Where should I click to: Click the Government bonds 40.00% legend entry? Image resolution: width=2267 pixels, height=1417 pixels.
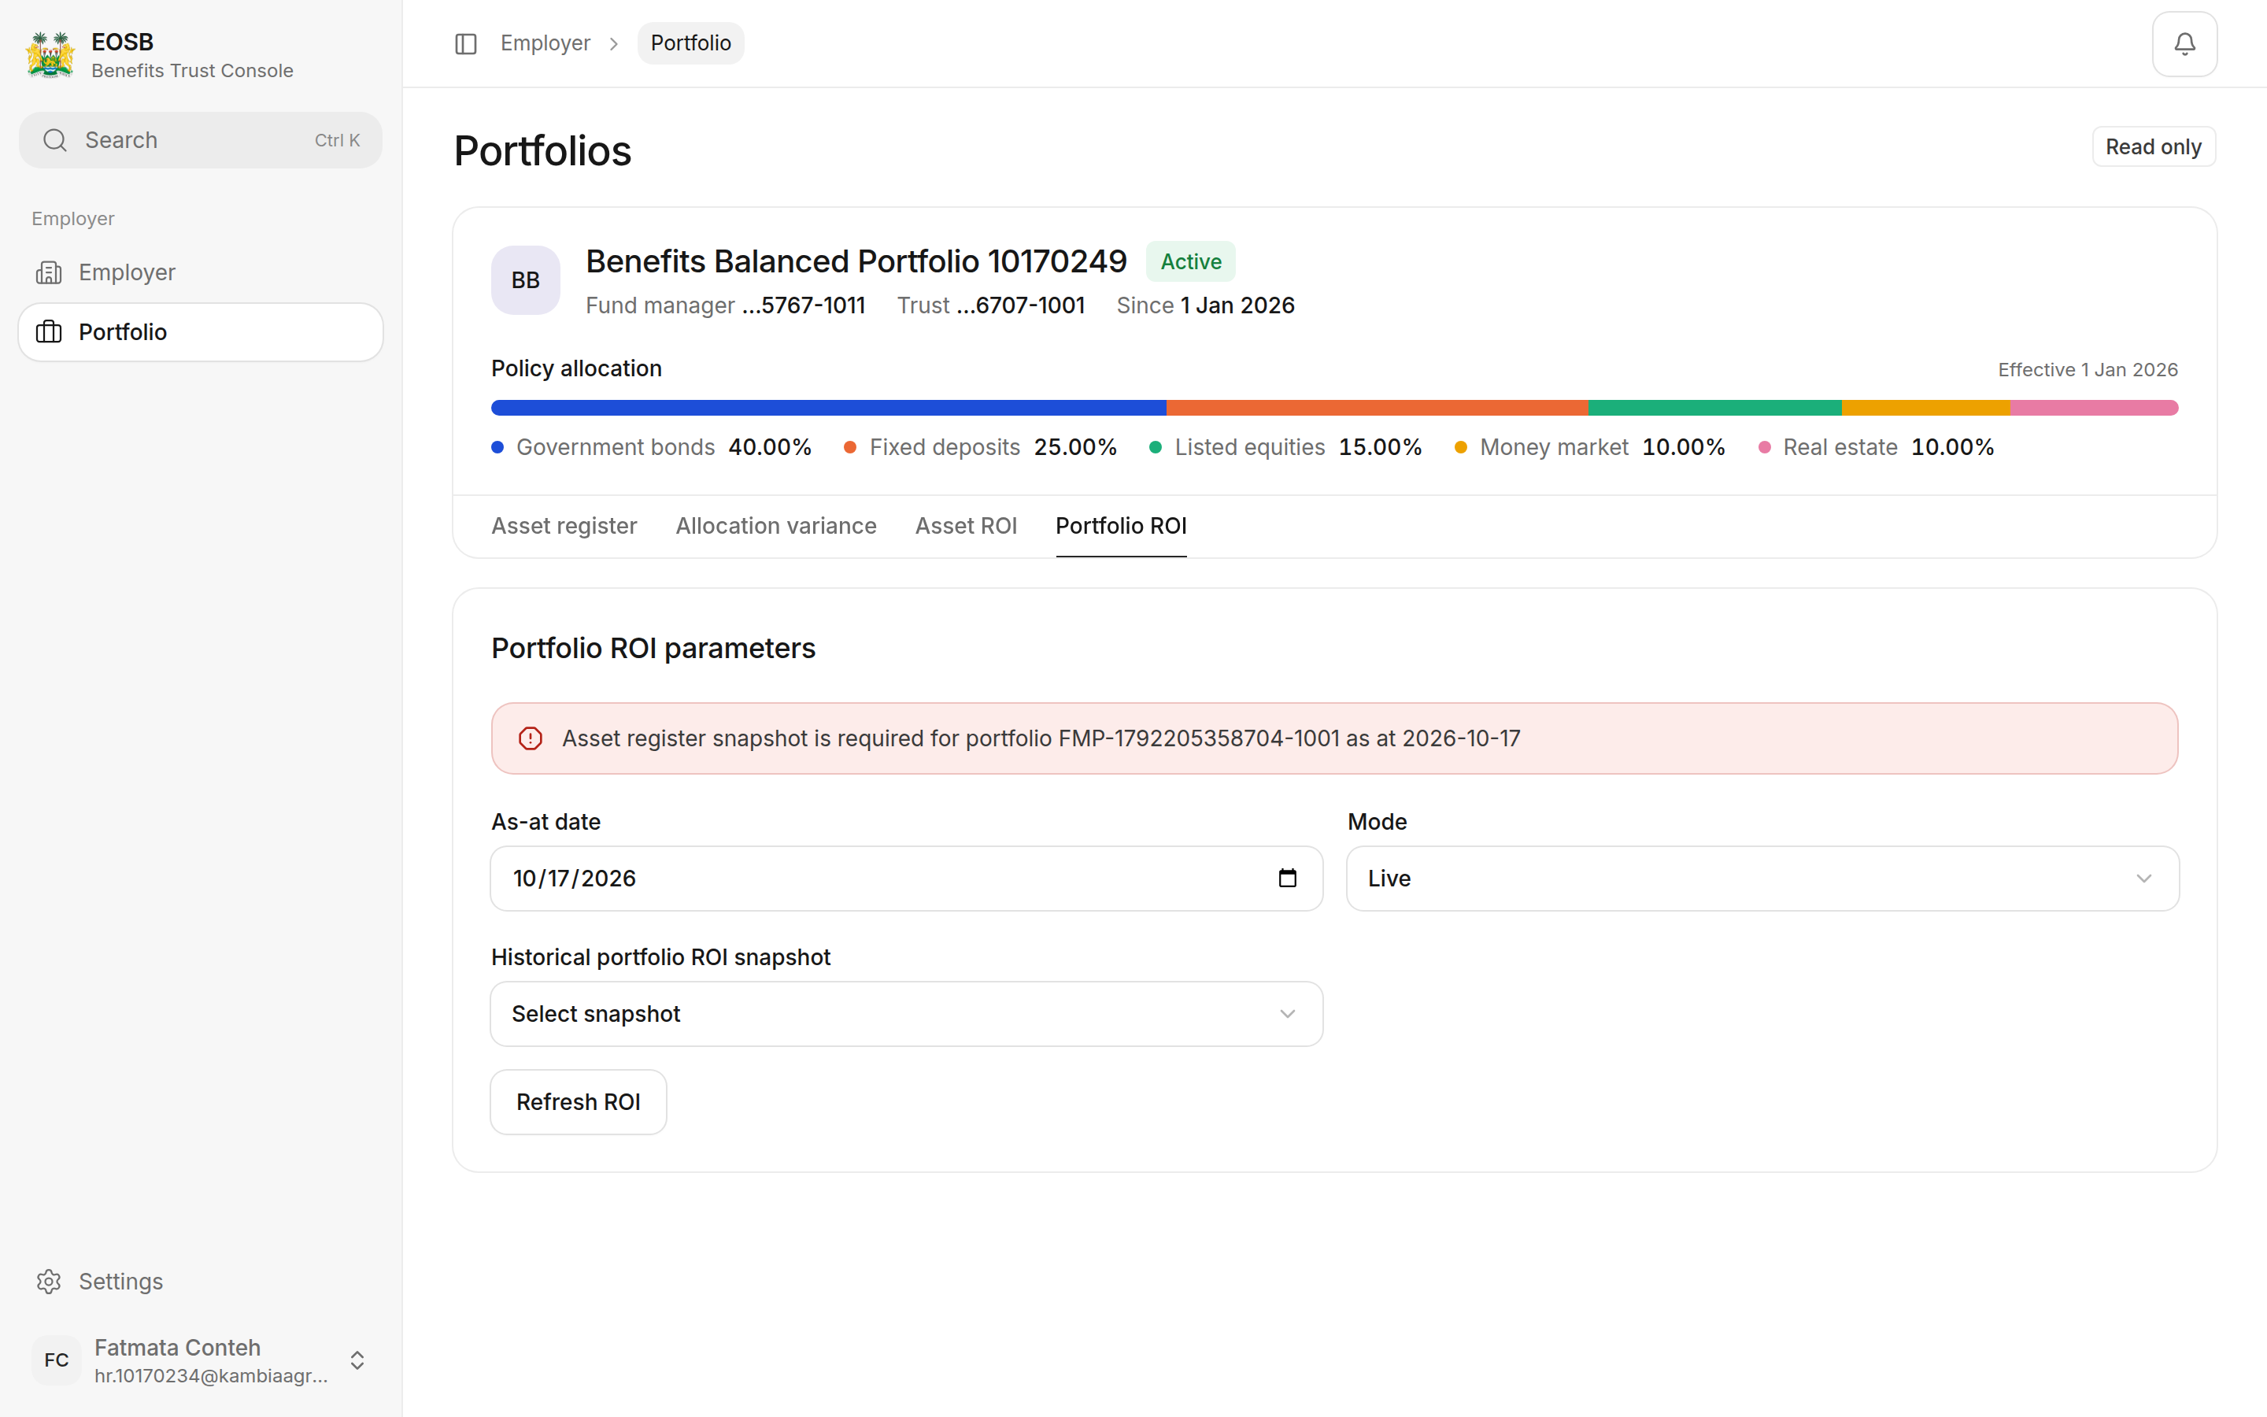pyautogui.click(x=652, y=447)
